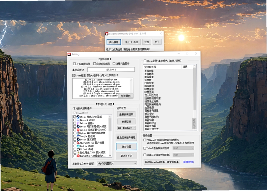This screenshot has width=267, height=191.
Task: Open Twitch直播视频流区域 自动 dropdown
Action: click(x=183, y=148)
